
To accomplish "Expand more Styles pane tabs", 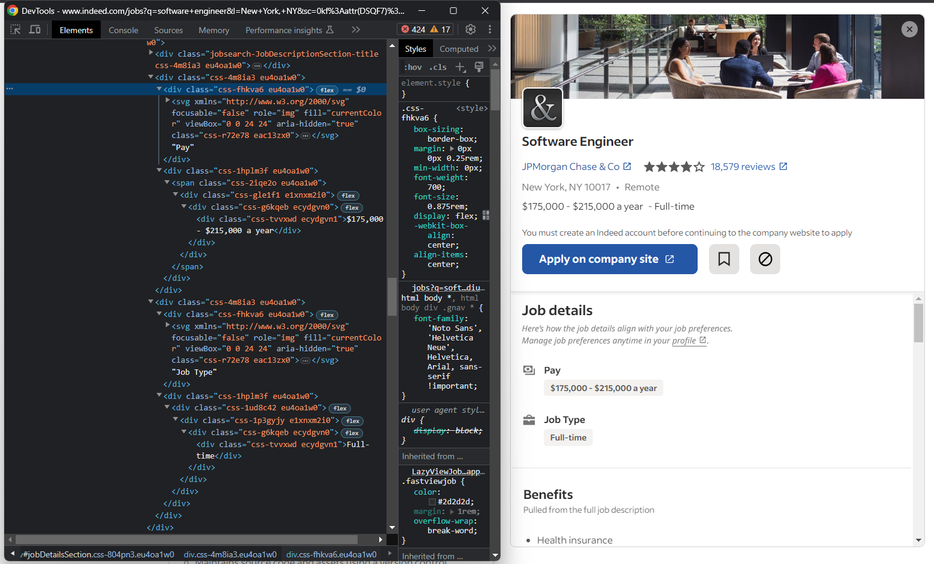I will pyautogui.click(x=492, y=49).
